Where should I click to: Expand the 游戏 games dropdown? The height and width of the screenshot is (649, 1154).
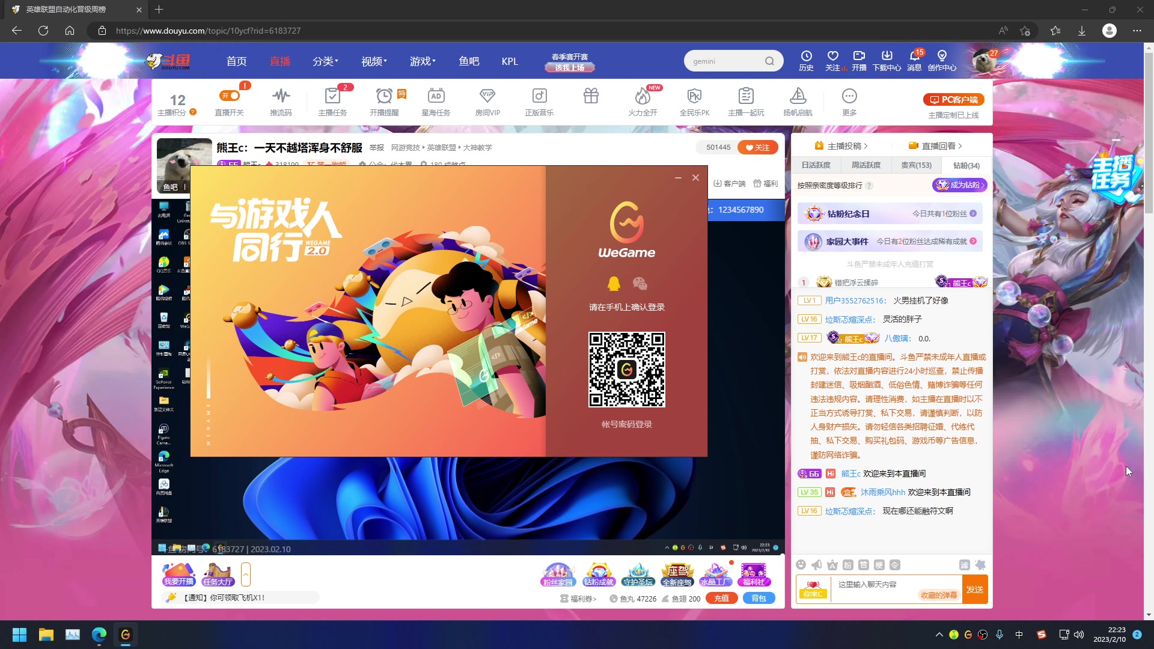(x=423, y=61)
